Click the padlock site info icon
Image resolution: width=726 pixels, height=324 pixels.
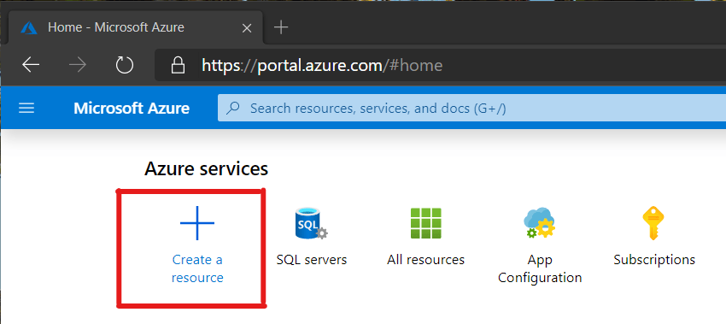(x=178, y=65)
